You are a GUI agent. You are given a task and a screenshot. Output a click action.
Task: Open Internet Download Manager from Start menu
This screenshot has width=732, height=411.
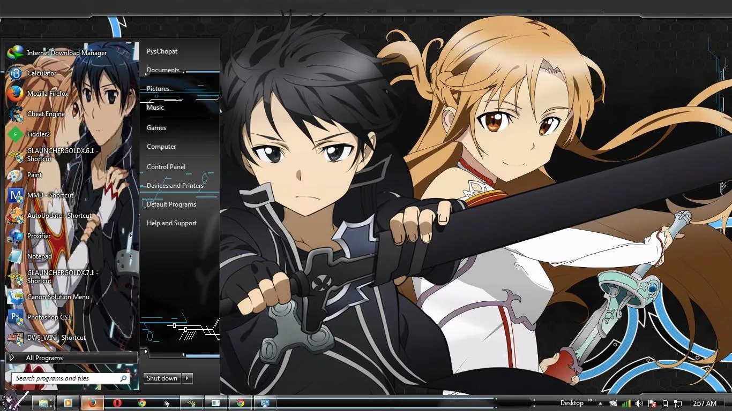click(x=72, y=53)
